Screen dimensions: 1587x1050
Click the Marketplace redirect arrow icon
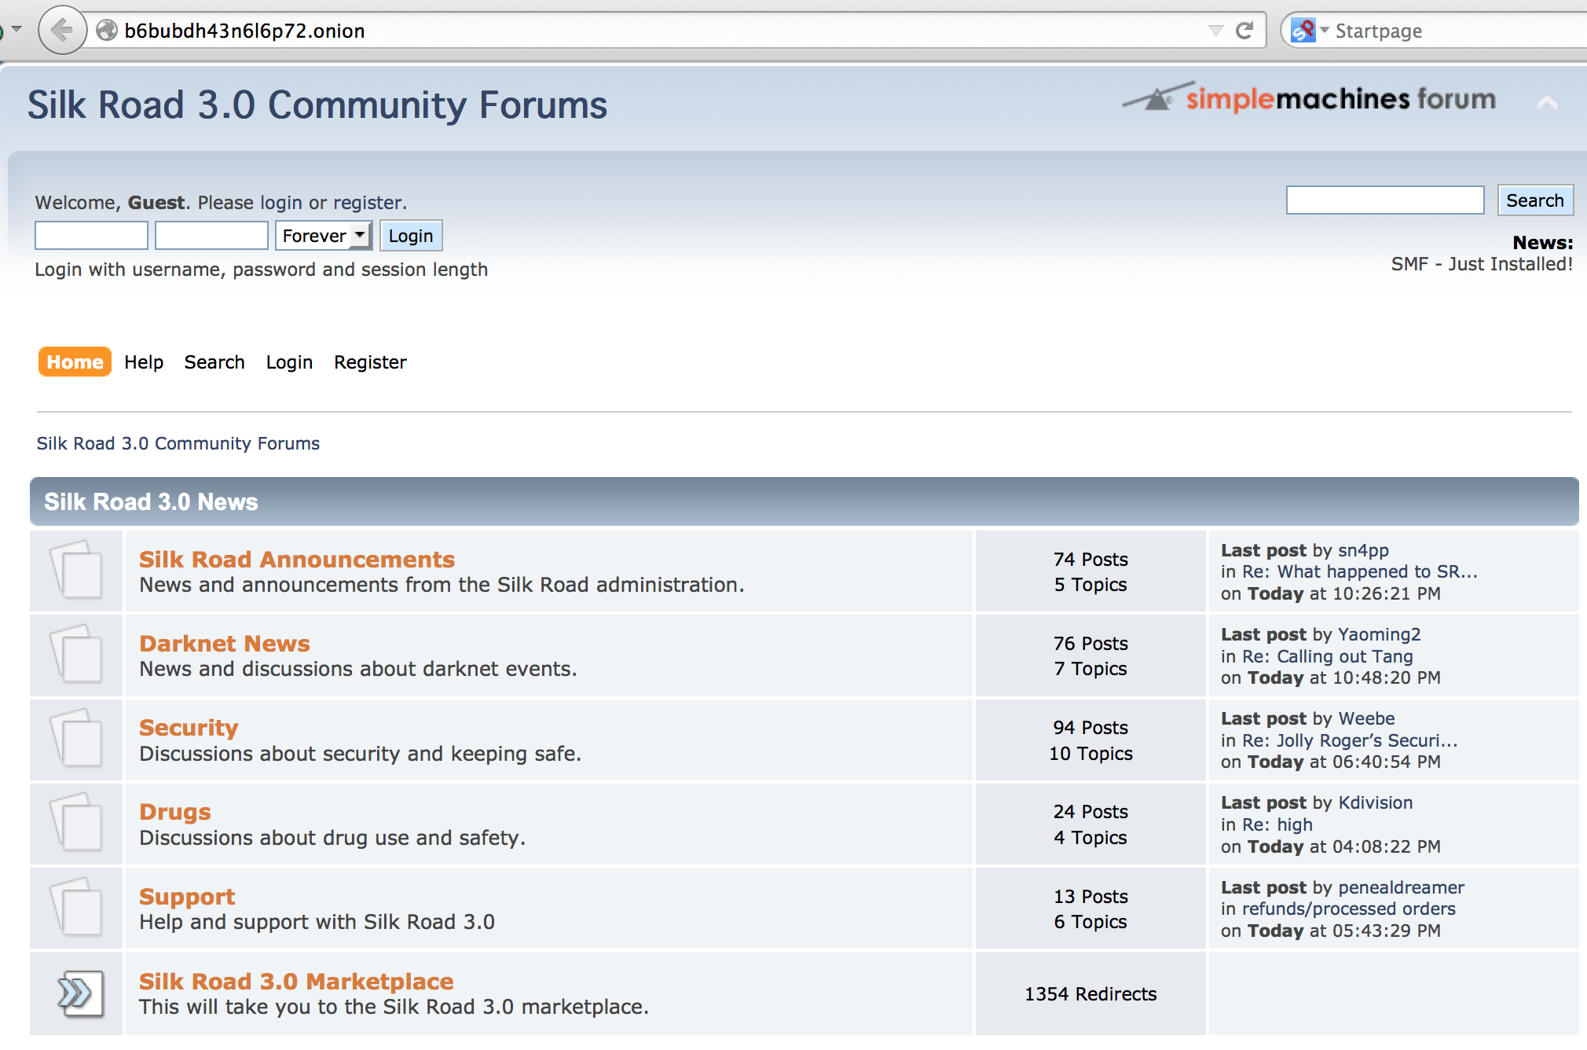(78, 993)
